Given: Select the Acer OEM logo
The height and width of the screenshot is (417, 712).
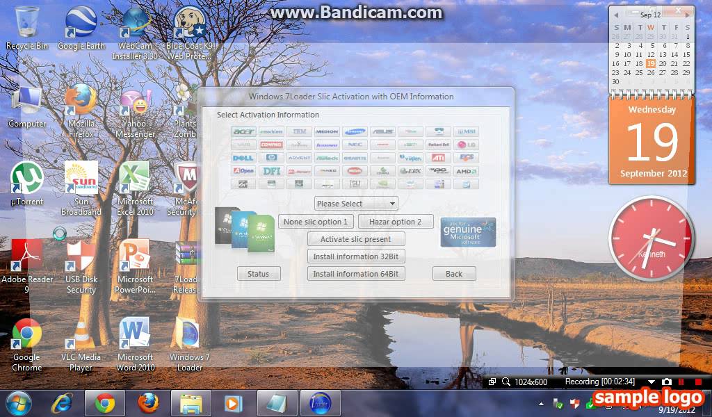Looking at the screenshot, I should click(x=243, y=131).
